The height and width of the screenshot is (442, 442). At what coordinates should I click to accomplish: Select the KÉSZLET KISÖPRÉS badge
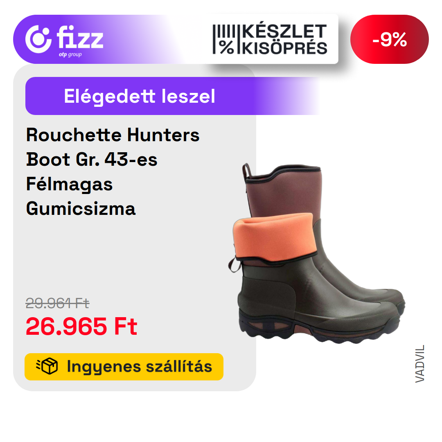[x=270, y=39]
